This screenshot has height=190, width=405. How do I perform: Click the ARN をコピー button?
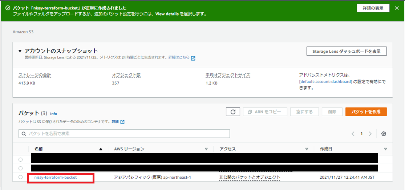(x=265, y=112)
